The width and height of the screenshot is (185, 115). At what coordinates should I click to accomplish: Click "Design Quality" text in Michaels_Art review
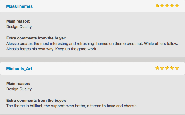point(19,89)
